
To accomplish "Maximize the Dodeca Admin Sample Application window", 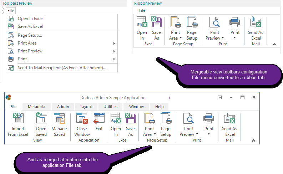I will (x=242, y=97).
